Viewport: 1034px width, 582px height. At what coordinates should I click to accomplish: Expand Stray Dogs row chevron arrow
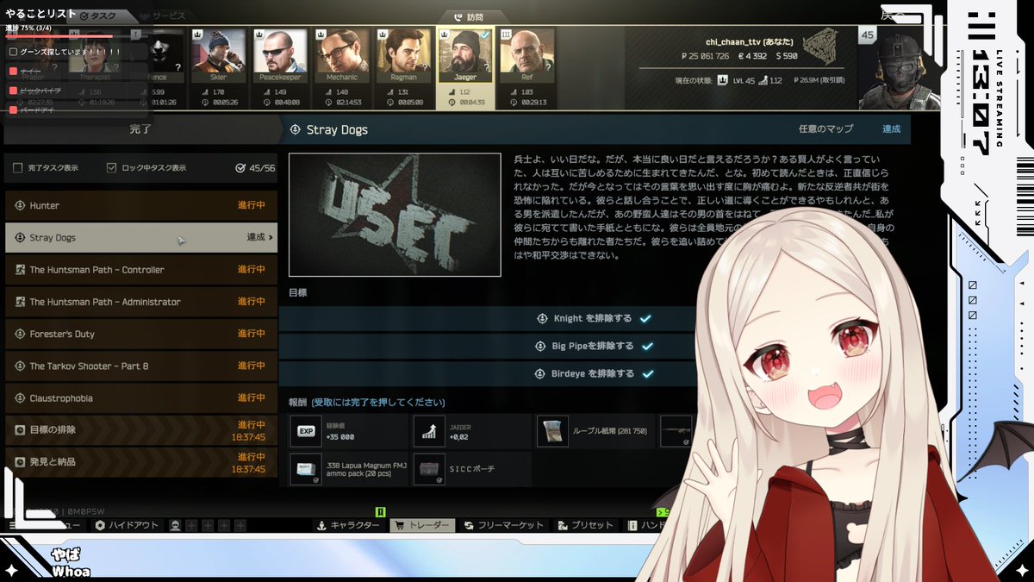coord(271,237)
